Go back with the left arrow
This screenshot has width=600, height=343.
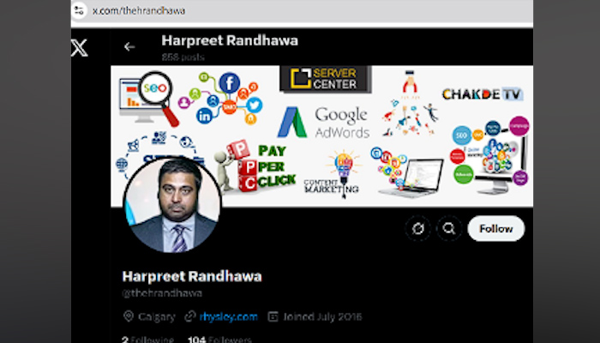(129, 46)
